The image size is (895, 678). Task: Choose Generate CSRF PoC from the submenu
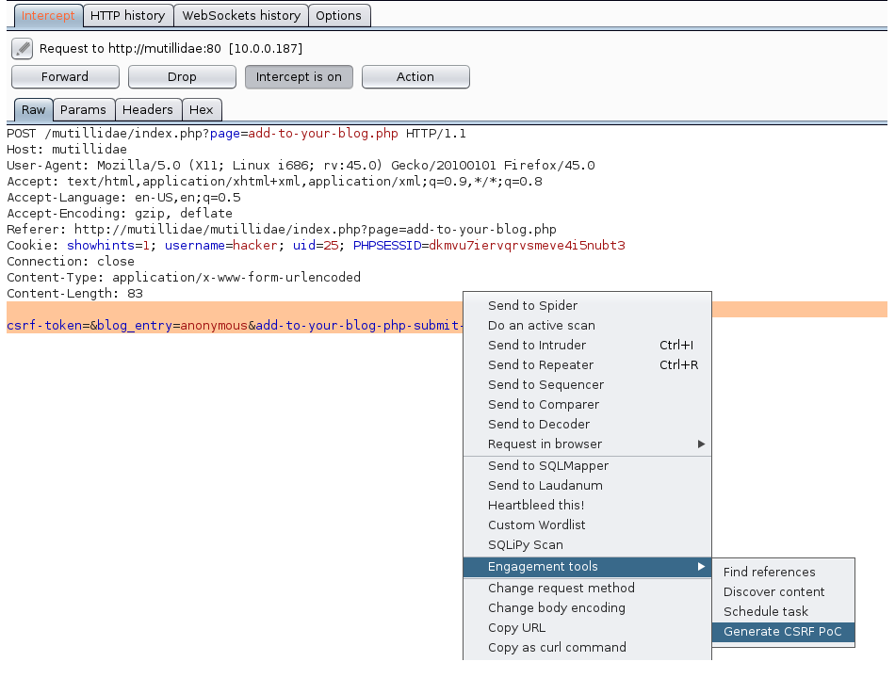[782, 632]
